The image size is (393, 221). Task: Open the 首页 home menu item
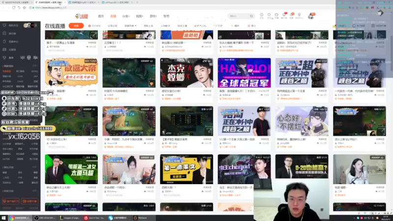coord(101,16)
